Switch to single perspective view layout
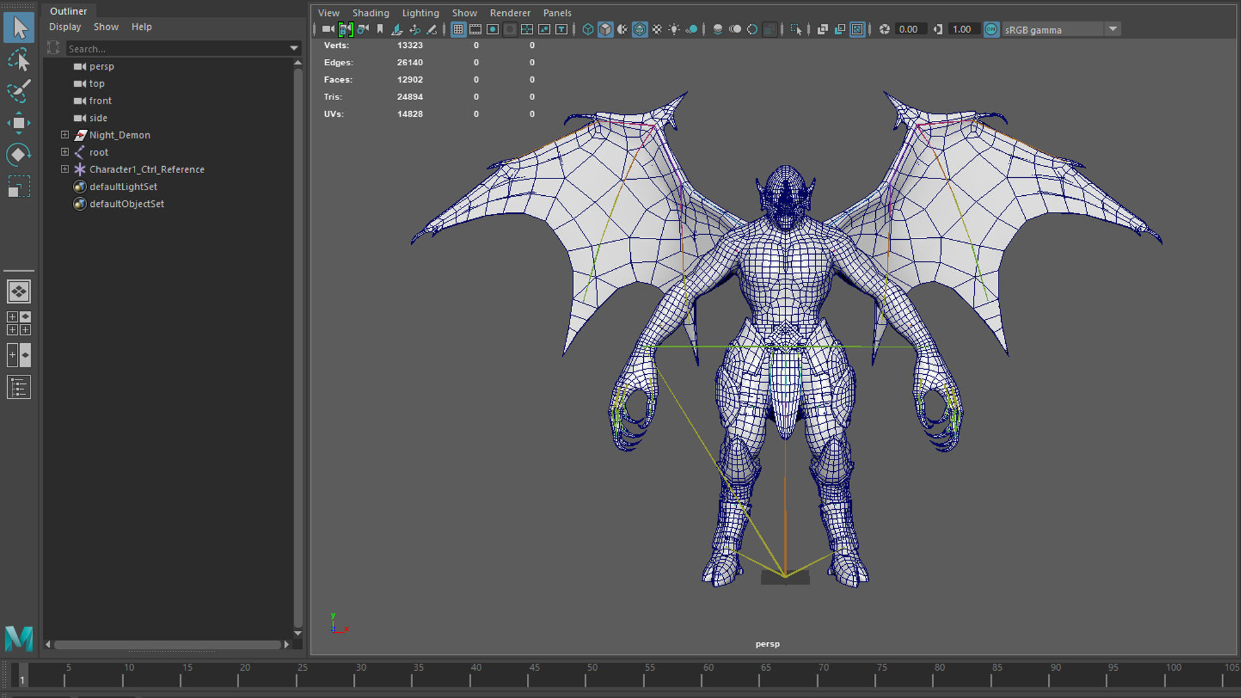This screenshot has height=698, width=1241. click(x=19, y=291)
